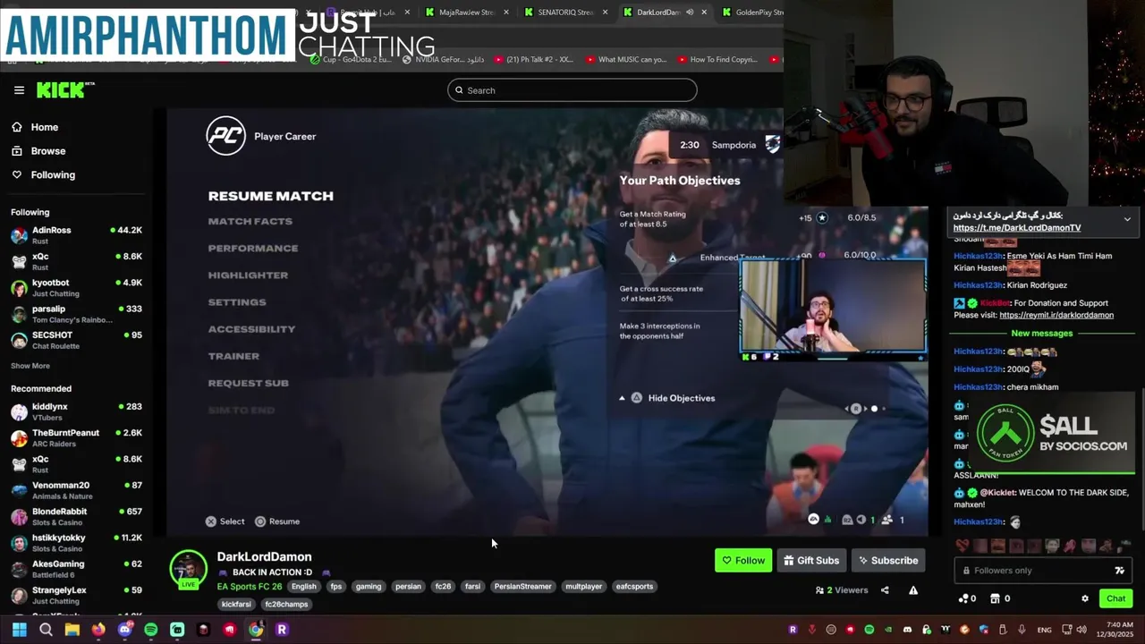Open AkesGaming recommended channel
This screenshot has width=1145, height=644.
76,569
